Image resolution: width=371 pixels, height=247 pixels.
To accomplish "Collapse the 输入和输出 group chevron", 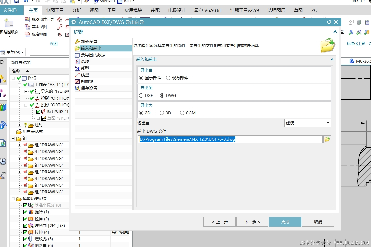I will coord(332,59).
